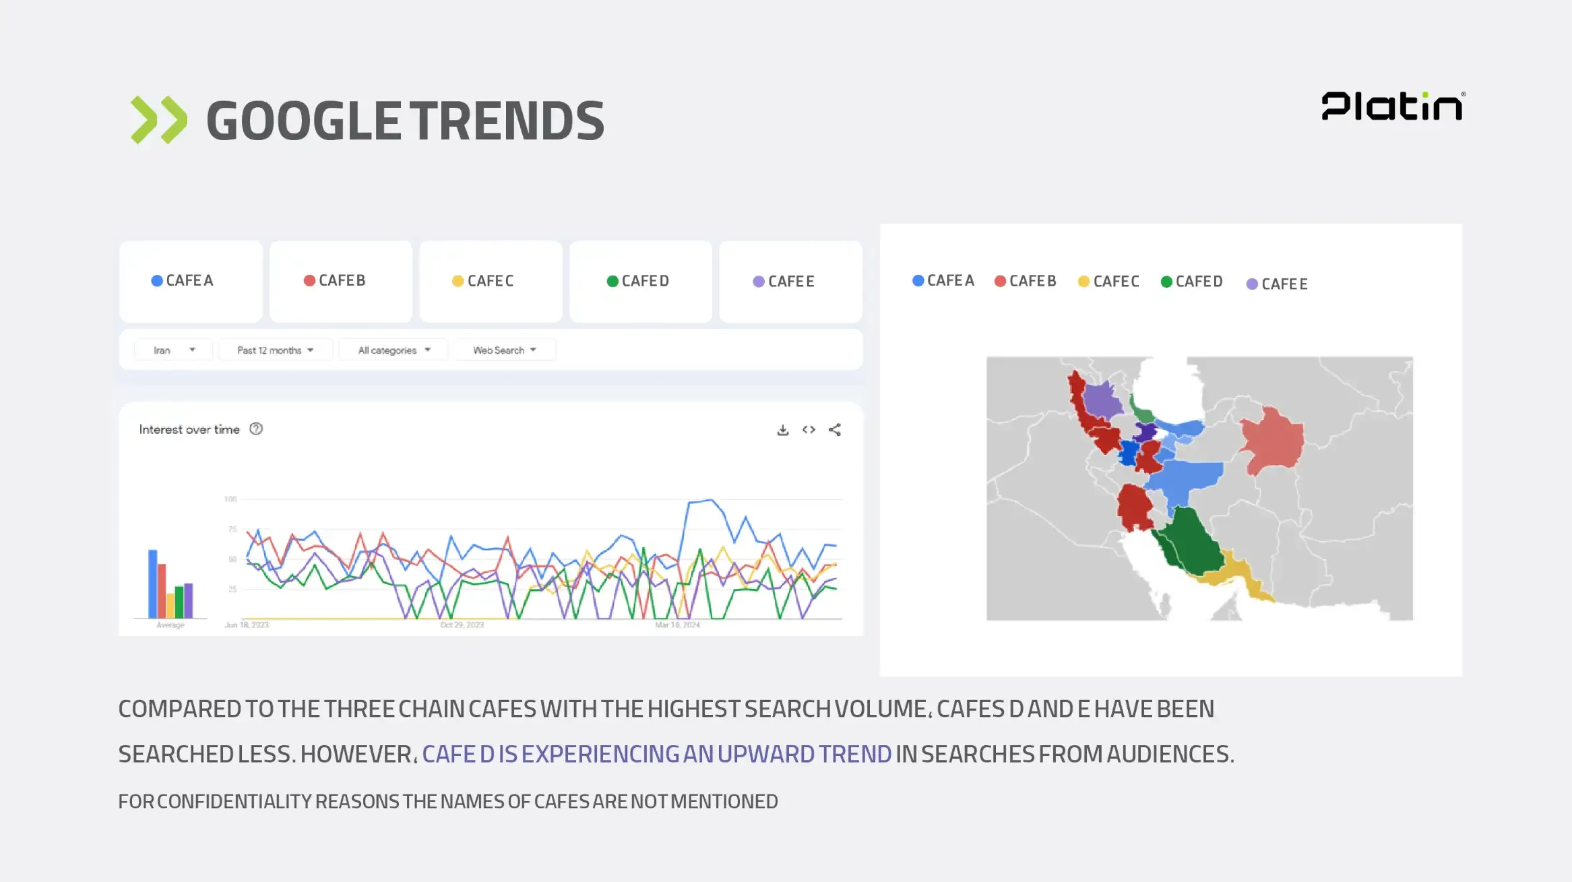Viewport: 1572px width, 882px height.
Task: Click the blue CAFE A dot in map legend
Action: [918, 280]
